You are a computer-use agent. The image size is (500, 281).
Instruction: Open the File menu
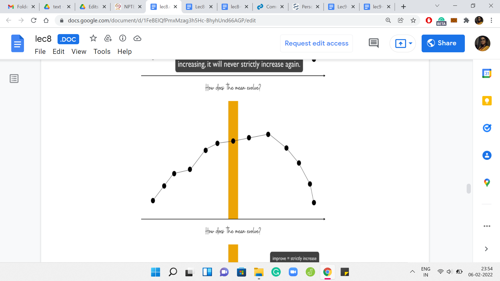point(40,52)
